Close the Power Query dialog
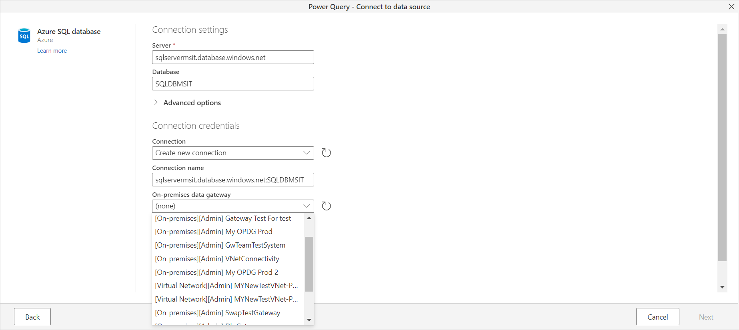The image size is (739, 330). coord(731,6)
